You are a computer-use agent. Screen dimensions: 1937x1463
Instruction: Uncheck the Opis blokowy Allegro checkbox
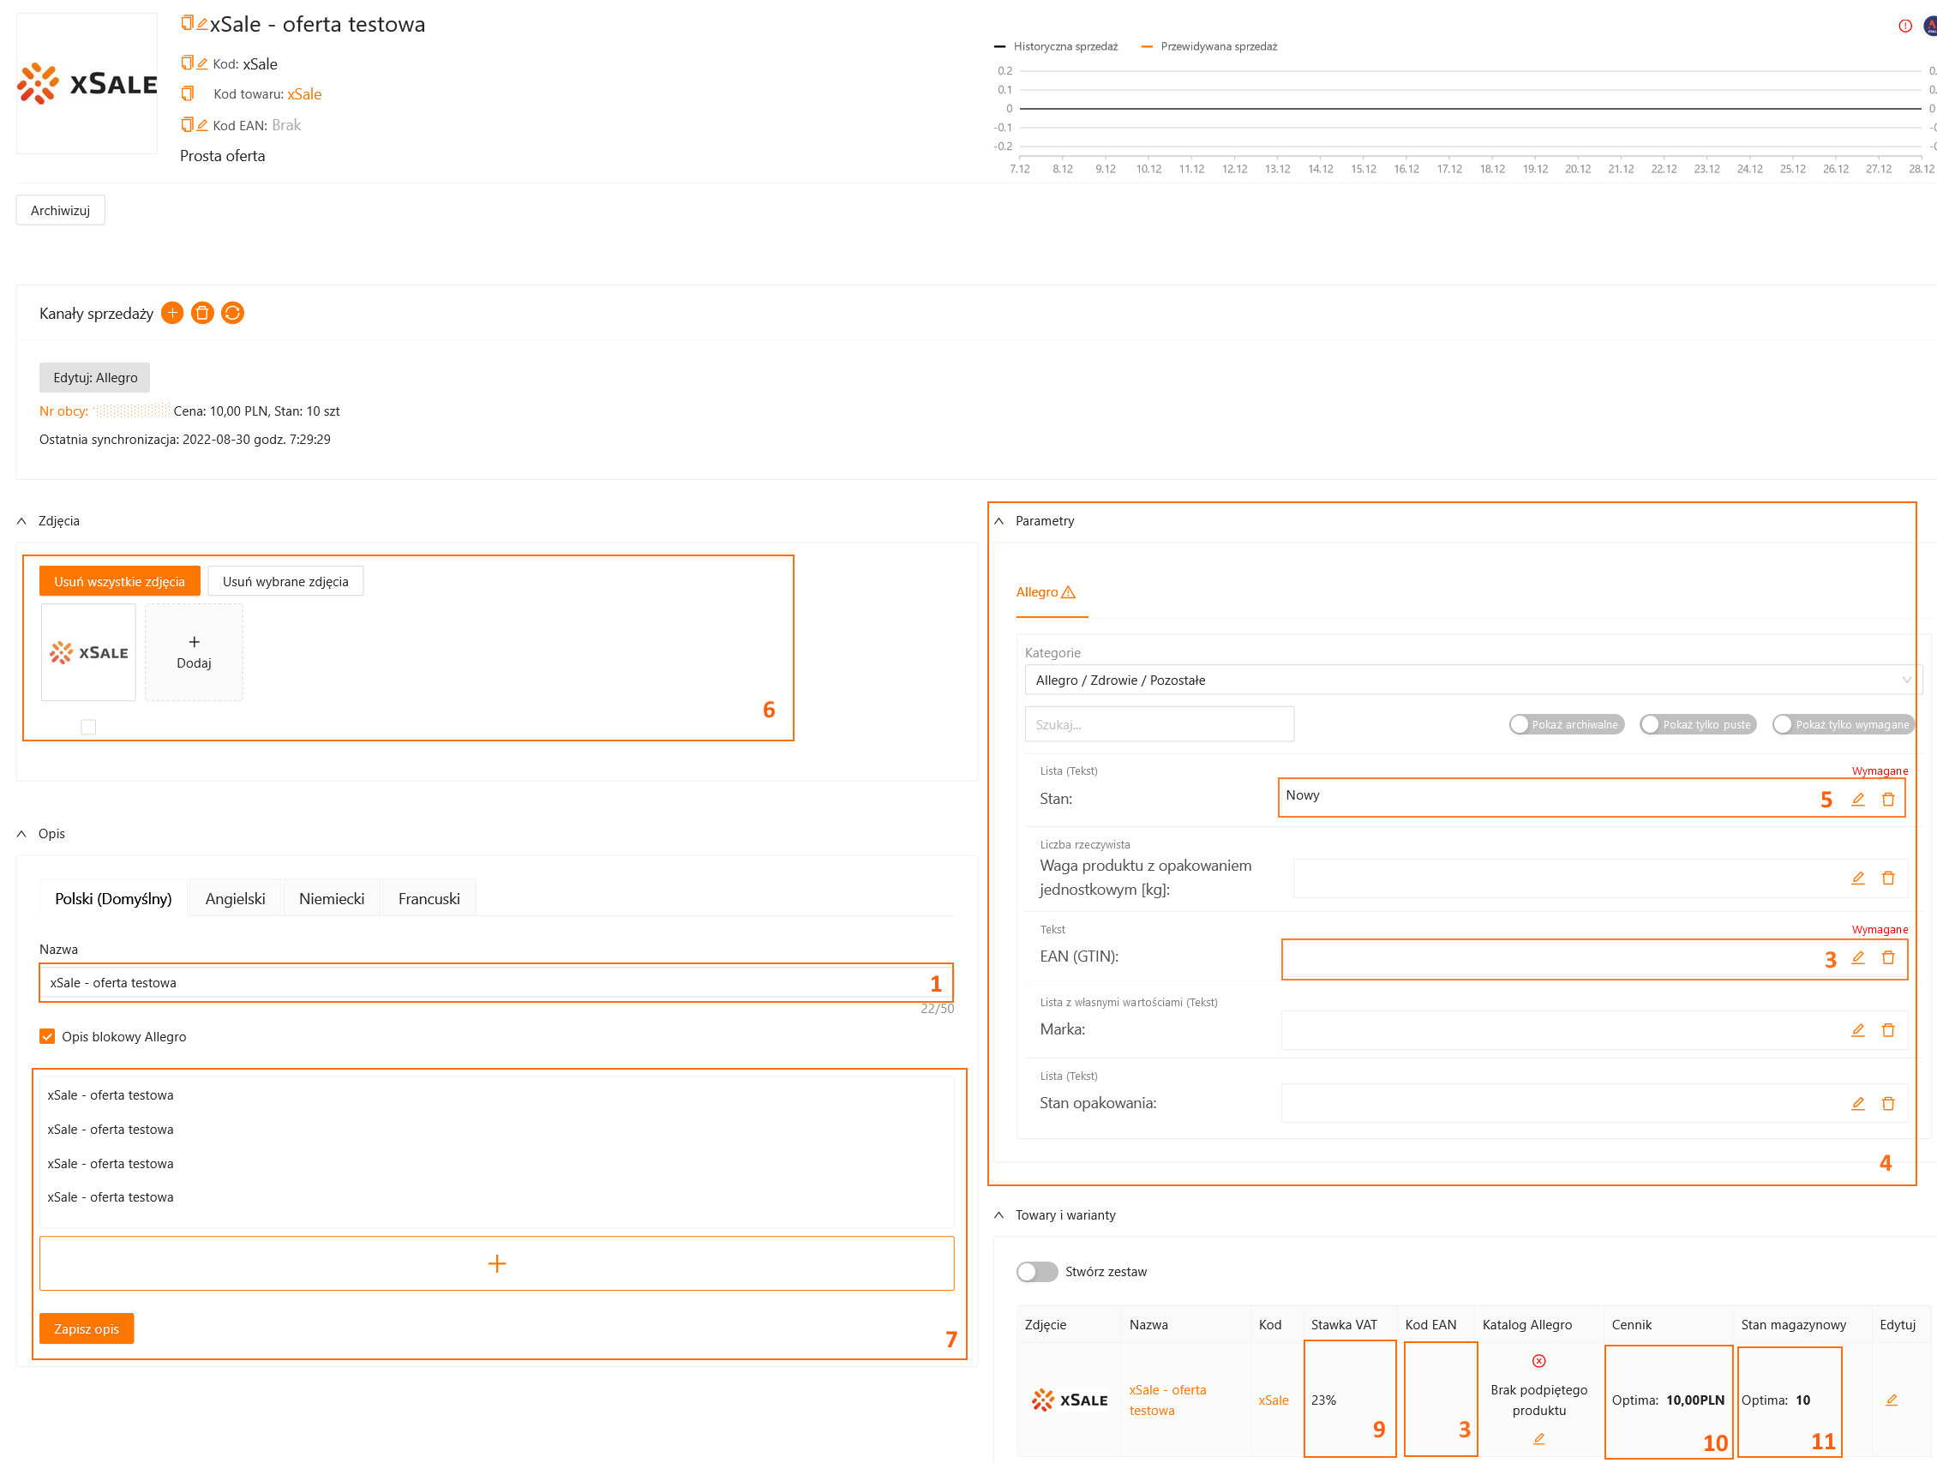pos(47,1037)
